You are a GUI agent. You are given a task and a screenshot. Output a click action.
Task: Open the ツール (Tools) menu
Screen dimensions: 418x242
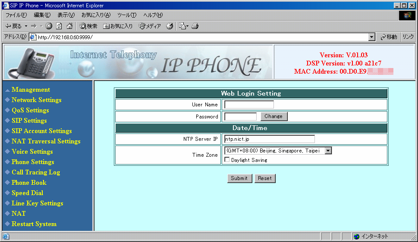pyautogui.click(x=127, y=15)
